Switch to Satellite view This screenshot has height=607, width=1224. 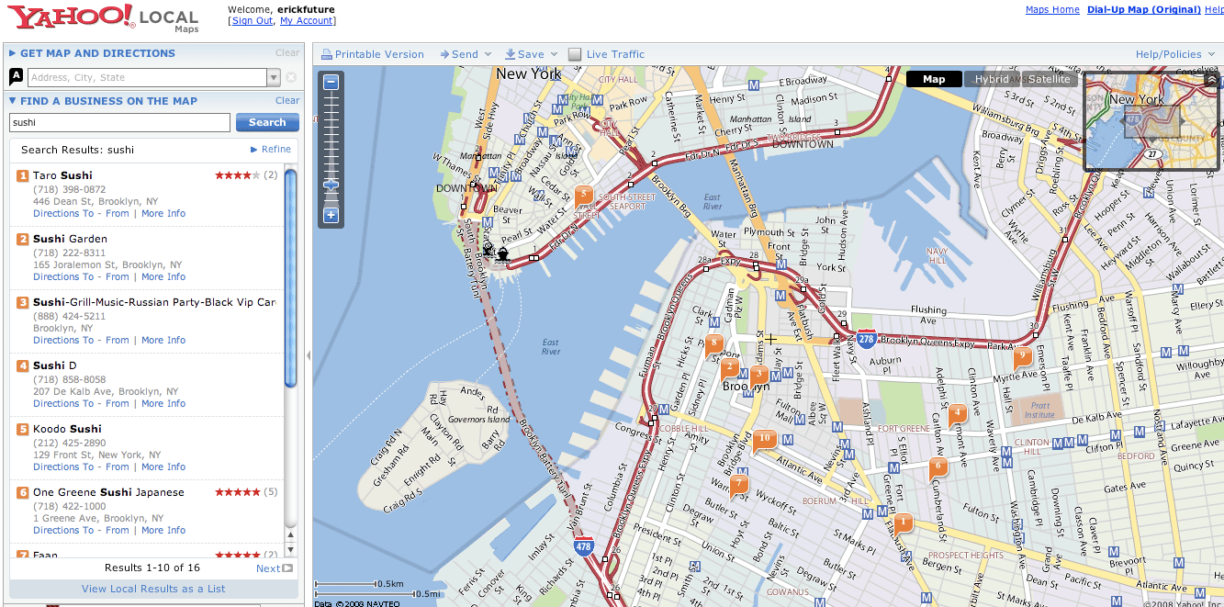click(x=1049, y=79)
